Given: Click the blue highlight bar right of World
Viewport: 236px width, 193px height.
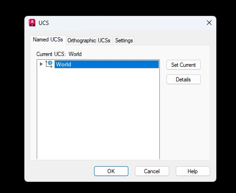Looking at the screenshot, I should tap(115, 64).
